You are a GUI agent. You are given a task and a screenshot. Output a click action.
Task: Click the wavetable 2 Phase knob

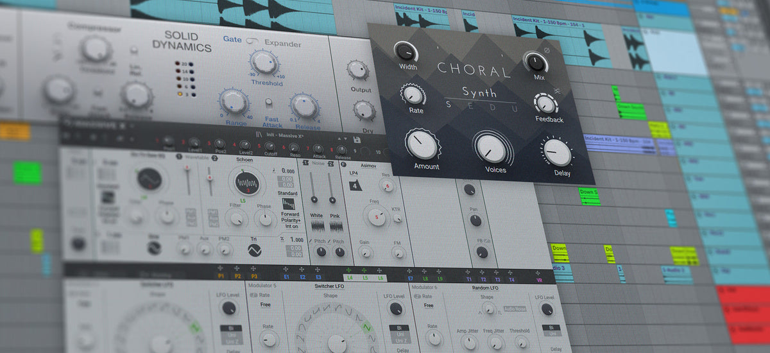264,220
